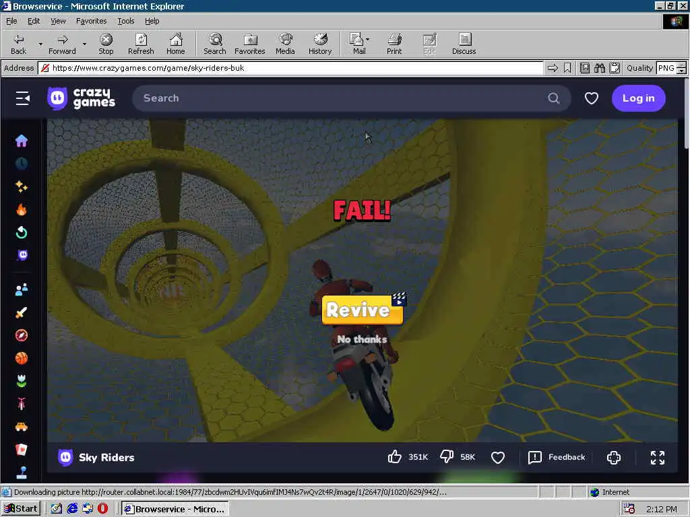The width and height of the screenshot is (690, 517).
Task: Open the Forward history dropdown arrow
Action: 84,44
